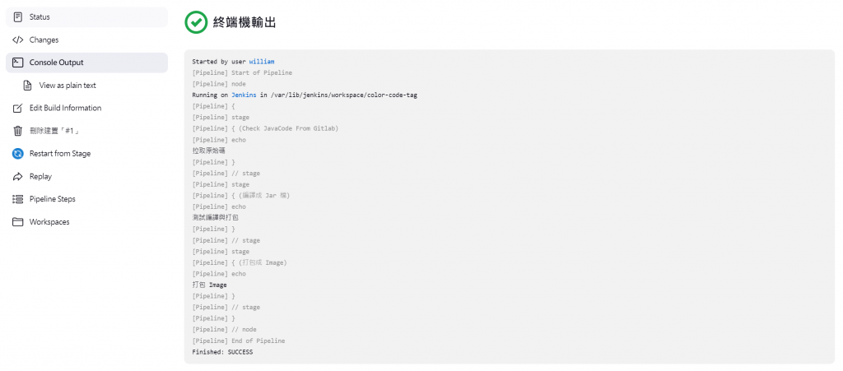Viewport: 843px width, 371px height.
Task: Click the Console Output terminal icon
Action: coord(18,63)
